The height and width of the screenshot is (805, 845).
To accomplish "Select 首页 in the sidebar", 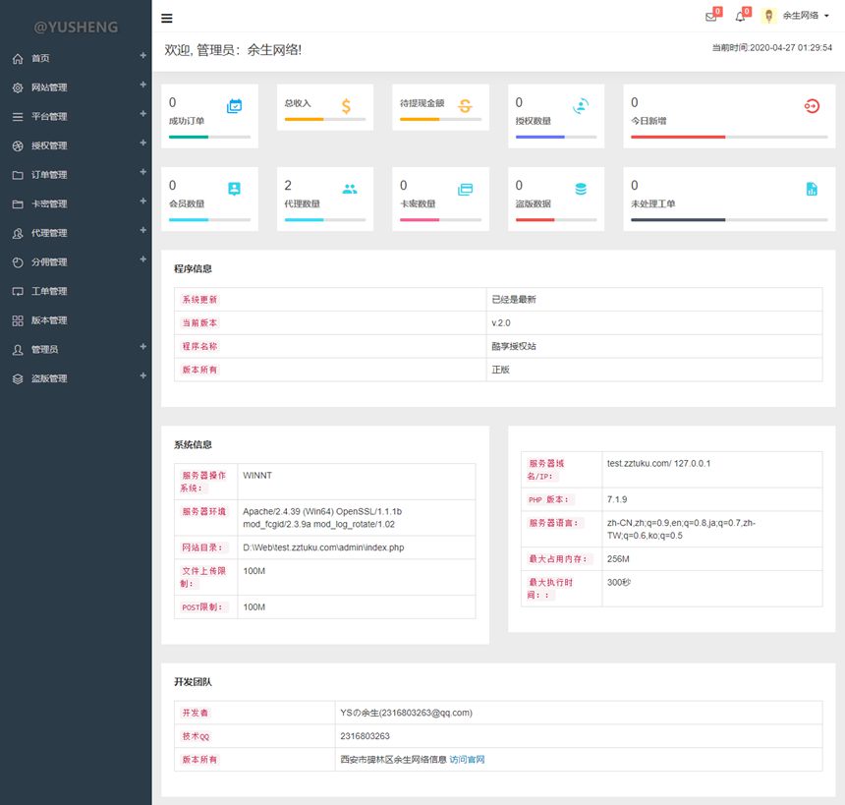I will [x=40, y=58].
